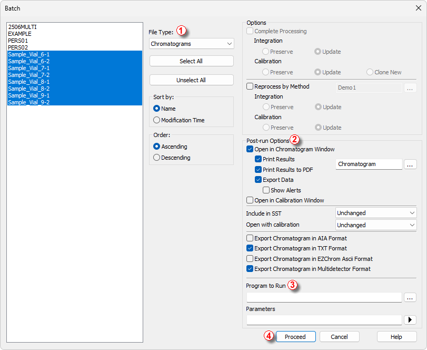Click the Program to Run text field
The image size is (427, 350).
click(x=324, y=297)
